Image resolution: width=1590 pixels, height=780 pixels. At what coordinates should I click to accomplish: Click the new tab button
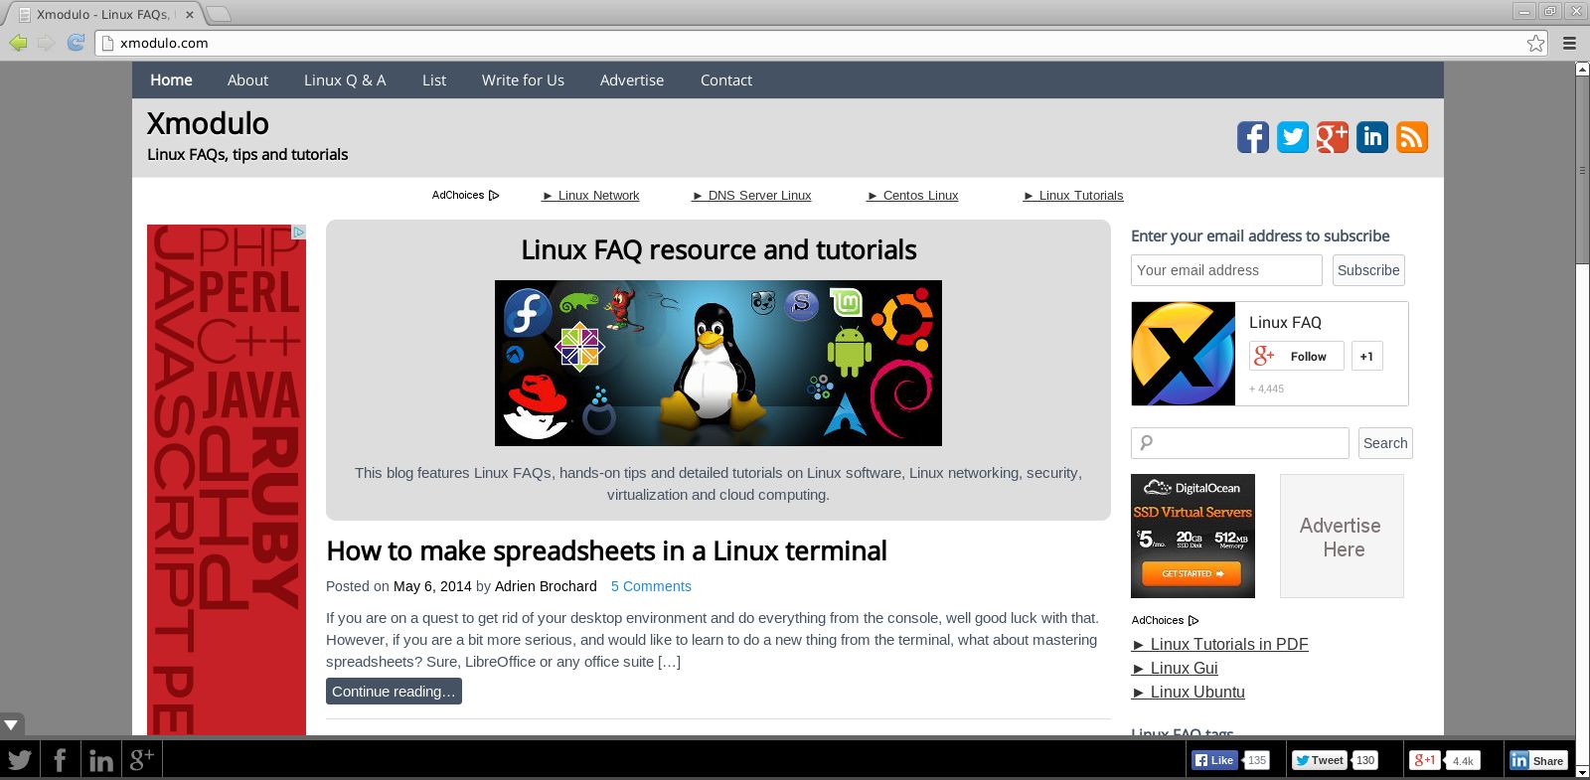218,14
